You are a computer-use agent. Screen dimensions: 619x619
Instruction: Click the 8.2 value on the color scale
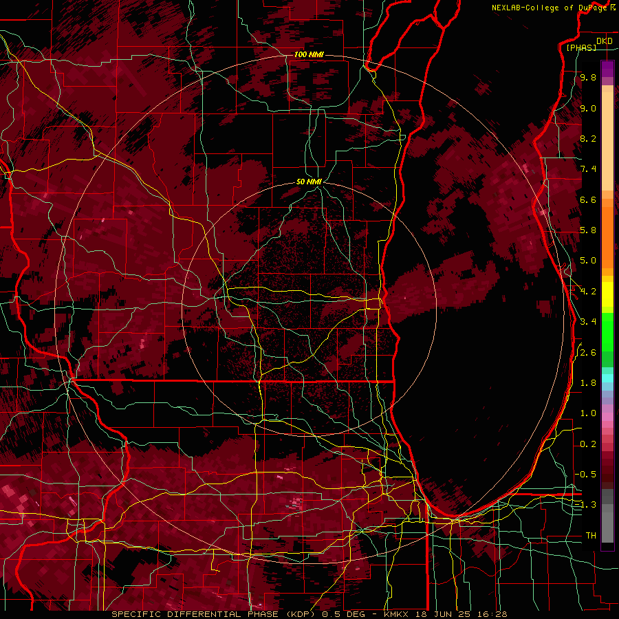click(x=588, y=138)
